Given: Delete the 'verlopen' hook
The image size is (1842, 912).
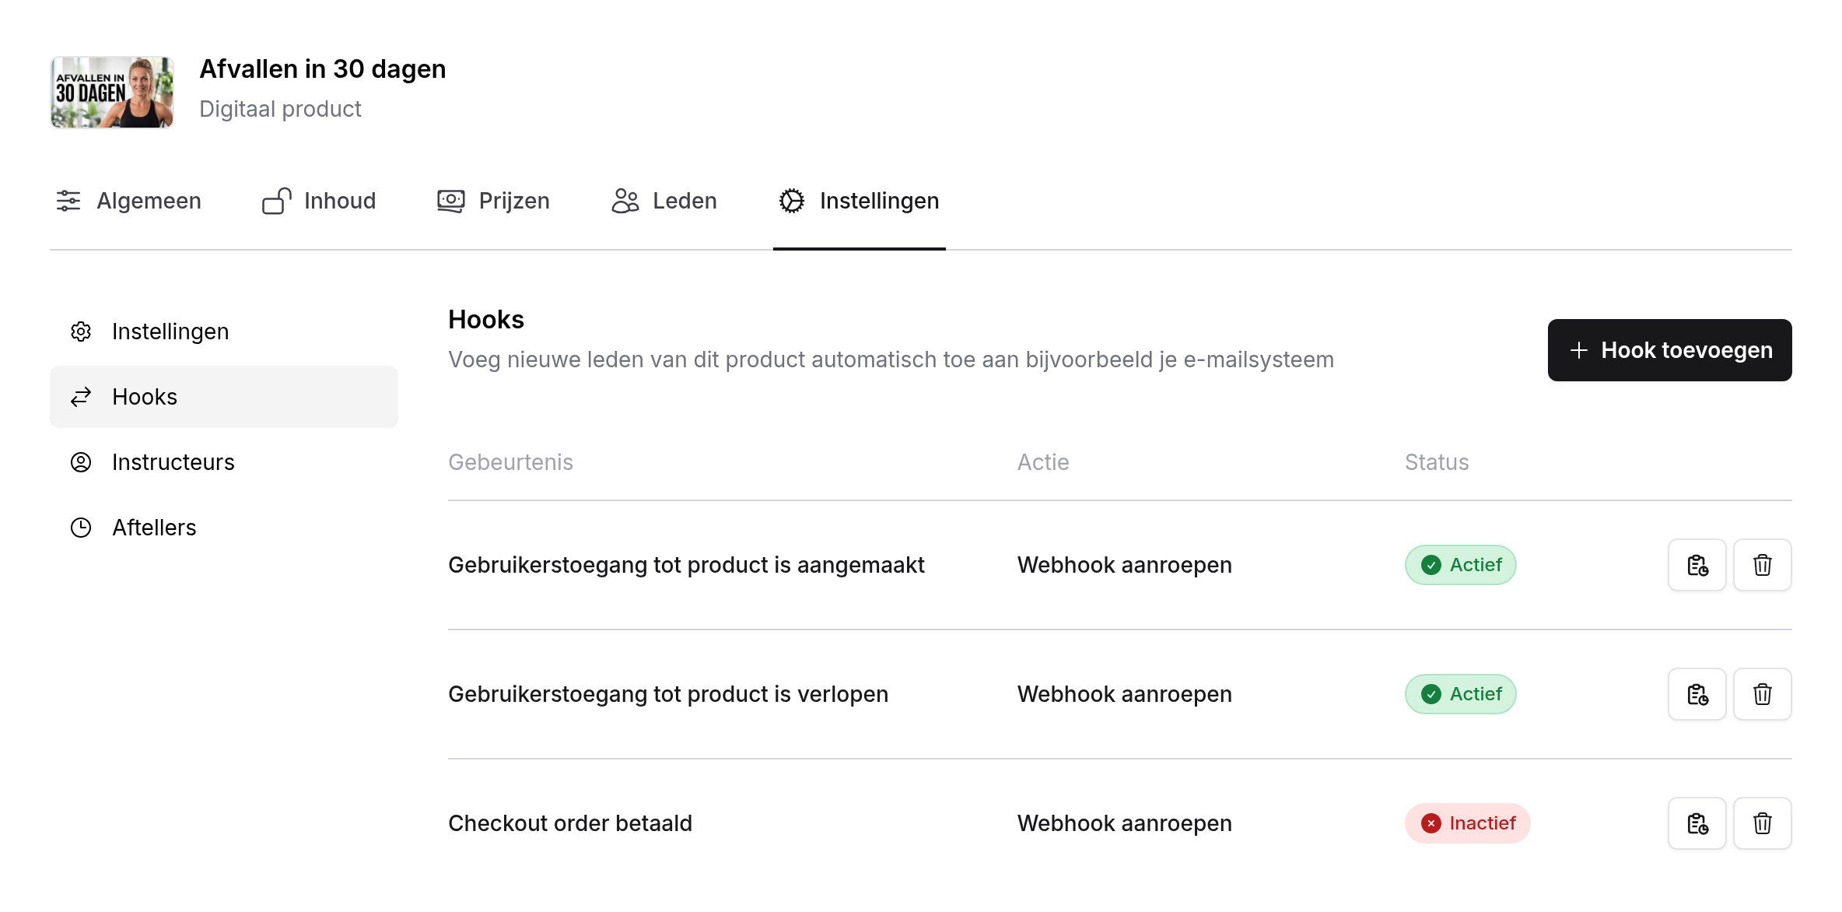Looking at the screenshot, I should (x=1762, y=694).
